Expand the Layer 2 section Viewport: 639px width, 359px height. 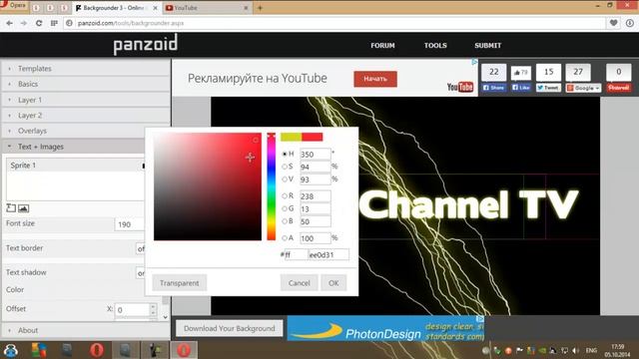(86, 116)
